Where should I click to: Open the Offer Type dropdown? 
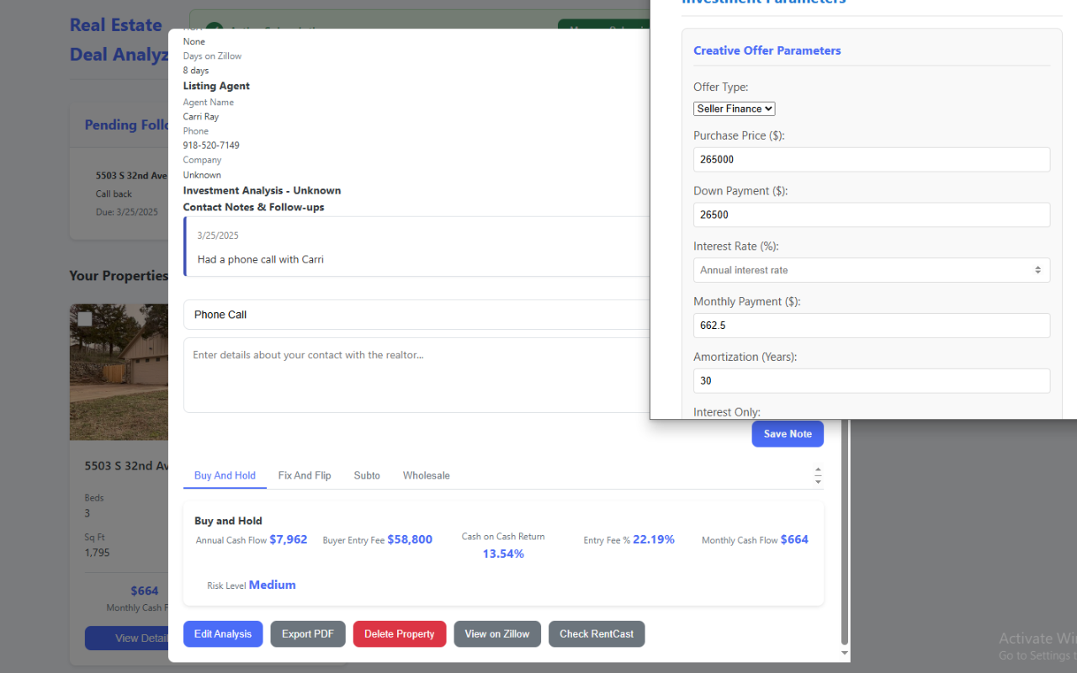click(x=734, y=109)
